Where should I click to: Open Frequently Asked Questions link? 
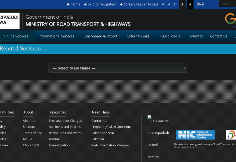(x=111, y=127)
